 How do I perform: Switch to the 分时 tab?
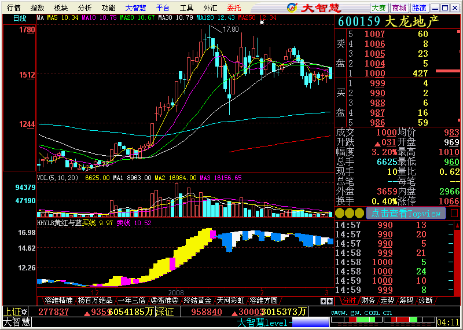[348, 300]
